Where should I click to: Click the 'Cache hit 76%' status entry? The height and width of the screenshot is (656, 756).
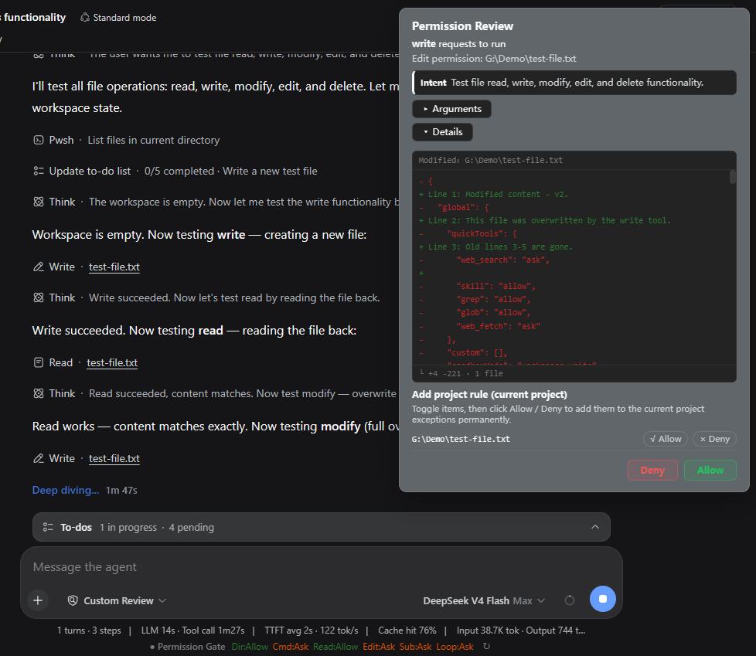[407, 631]
